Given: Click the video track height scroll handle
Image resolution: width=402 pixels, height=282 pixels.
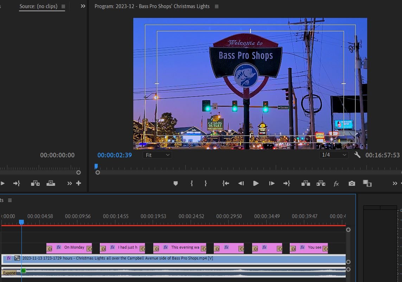Looking at the screenshot, I should (x=348, y=262).
